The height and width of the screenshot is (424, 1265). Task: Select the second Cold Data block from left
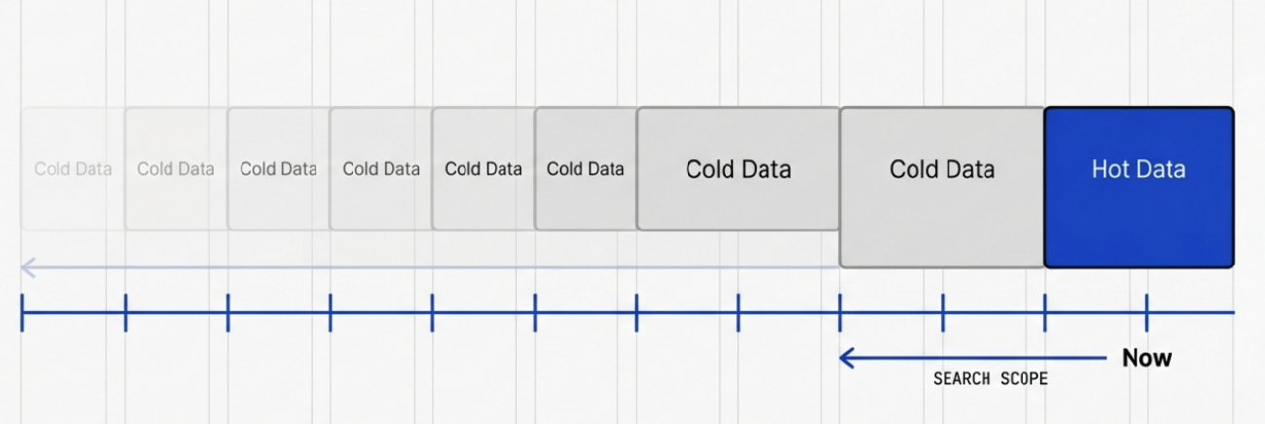tap(176, 169)
